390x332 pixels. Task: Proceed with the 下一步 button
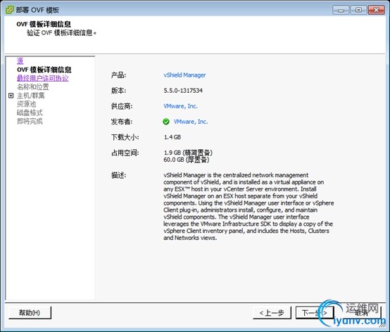pos(315,312)
